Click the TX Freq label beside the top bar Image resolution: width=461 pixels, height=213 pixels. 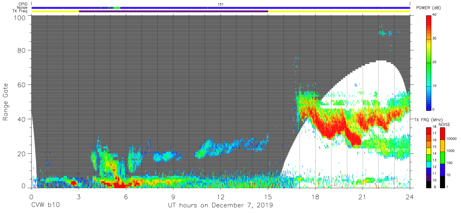click(20, 11)
